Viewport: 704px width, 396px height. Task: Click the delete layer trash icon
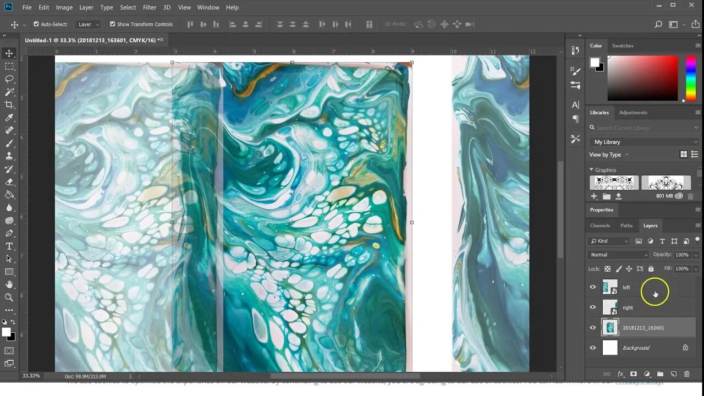686,374
